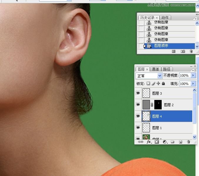Close the Layers panel with X button
The height and width of the screenshot is (176, 199).
[195, 66]
